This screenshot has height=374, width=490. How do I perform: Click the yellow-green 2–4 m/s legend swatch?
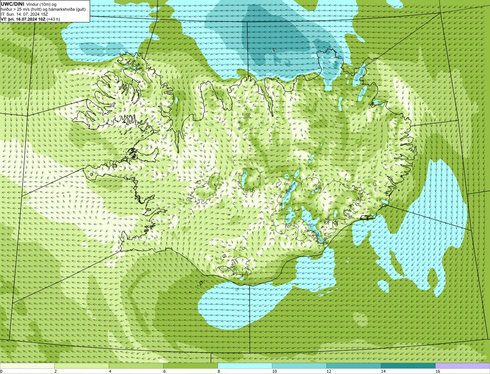82,366
